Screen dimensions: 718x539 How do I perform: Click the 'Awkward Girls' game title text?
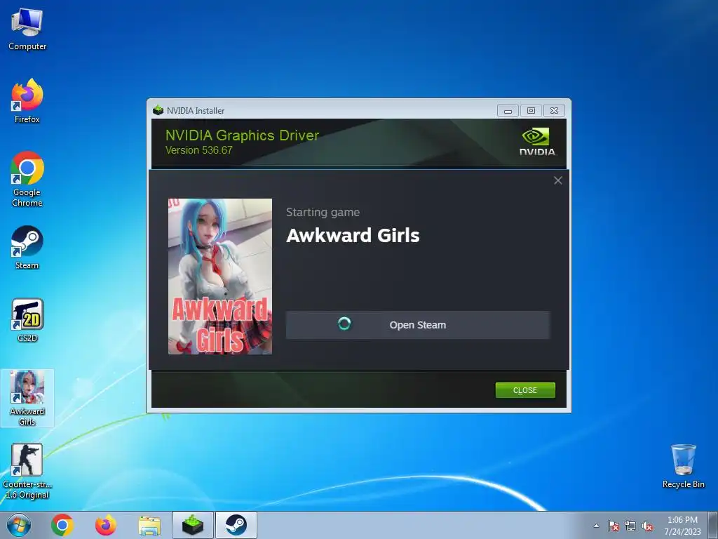[353, 235]
